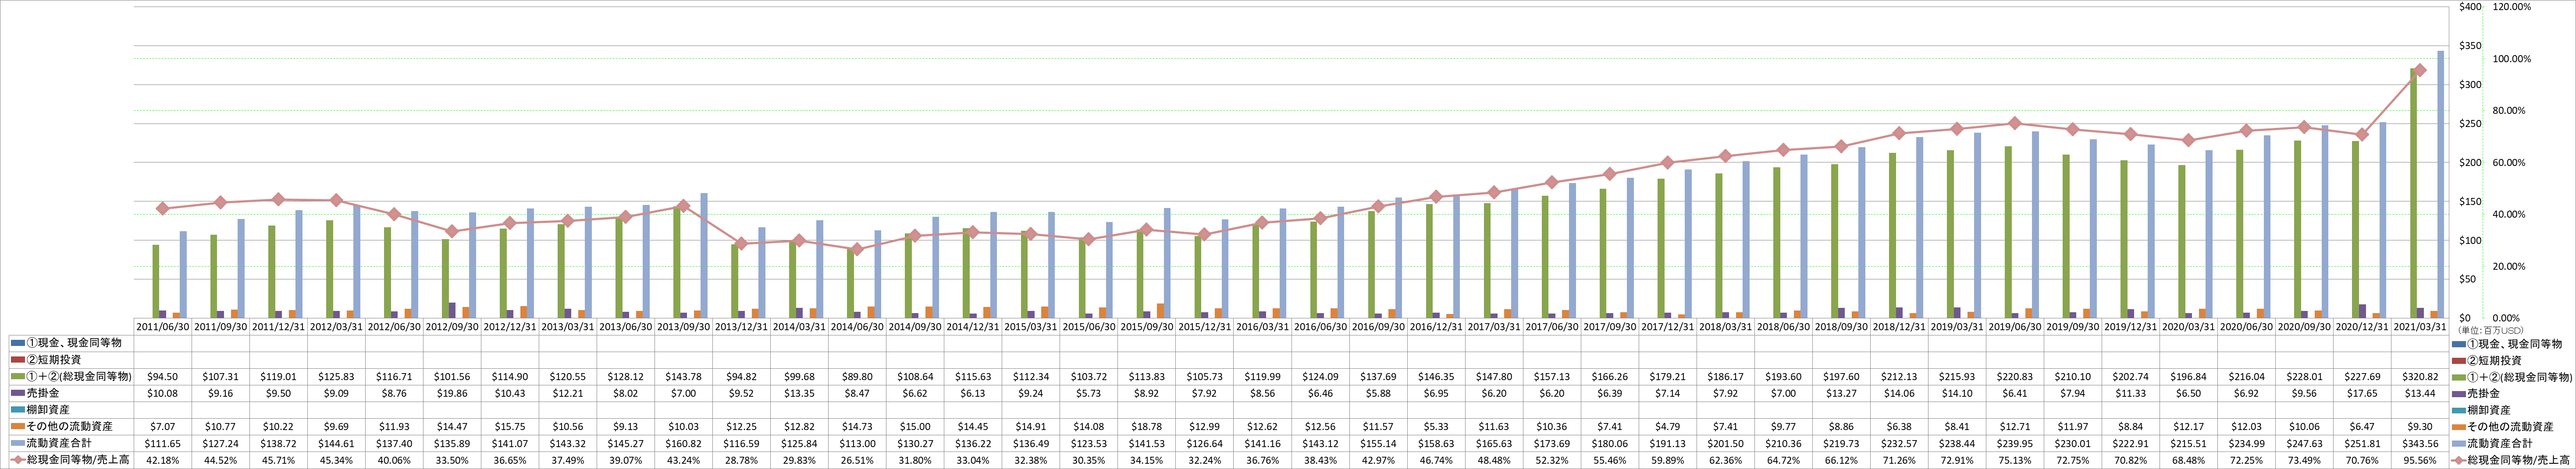Image resolution: width=2576 pixels, height=469 pixels.
Task: Click the $89.80 total cash cell
Action: tap(858, 376)
